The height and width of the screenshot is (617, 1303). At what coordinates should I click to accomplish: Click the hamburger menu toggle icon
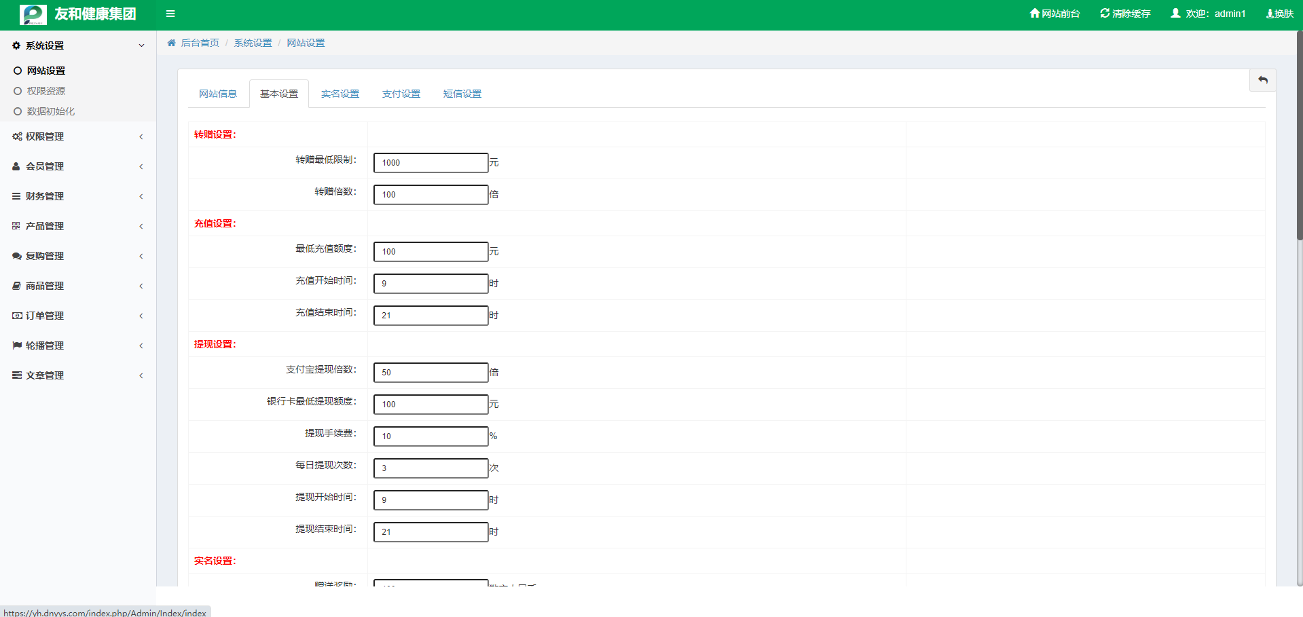[x=170, y=14]
